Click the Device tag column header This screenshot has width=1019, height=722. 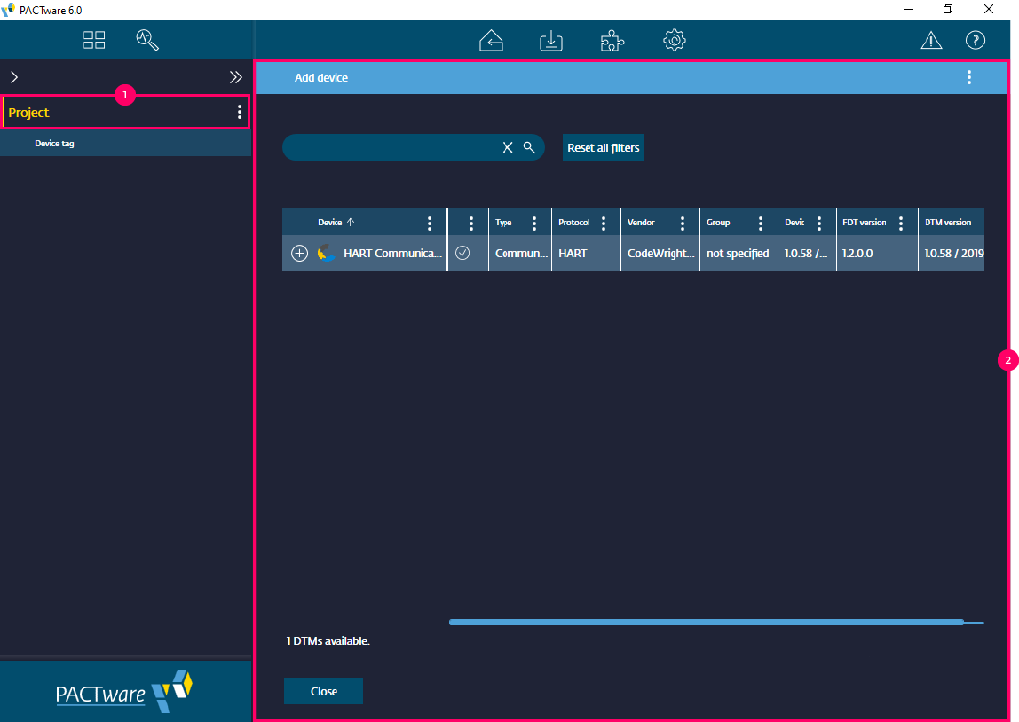55,144
